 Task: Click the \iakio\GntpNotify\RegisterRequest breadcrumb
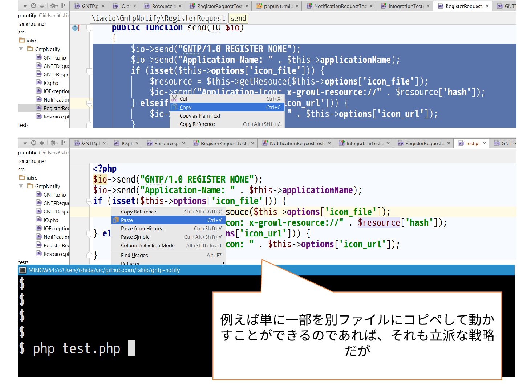(x=159, y=18)
